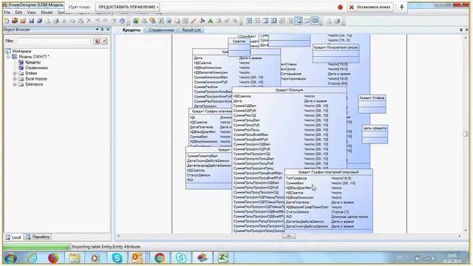Click the second icon right of Filter field
This screenshot has height=266, width=473.
[x=104, y=41]
